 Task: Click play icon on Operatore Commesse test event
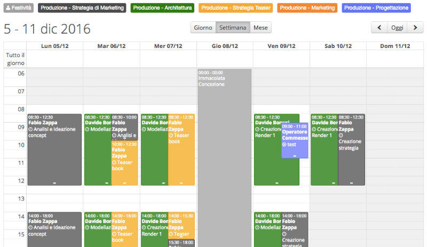click(x=284, y=145)
